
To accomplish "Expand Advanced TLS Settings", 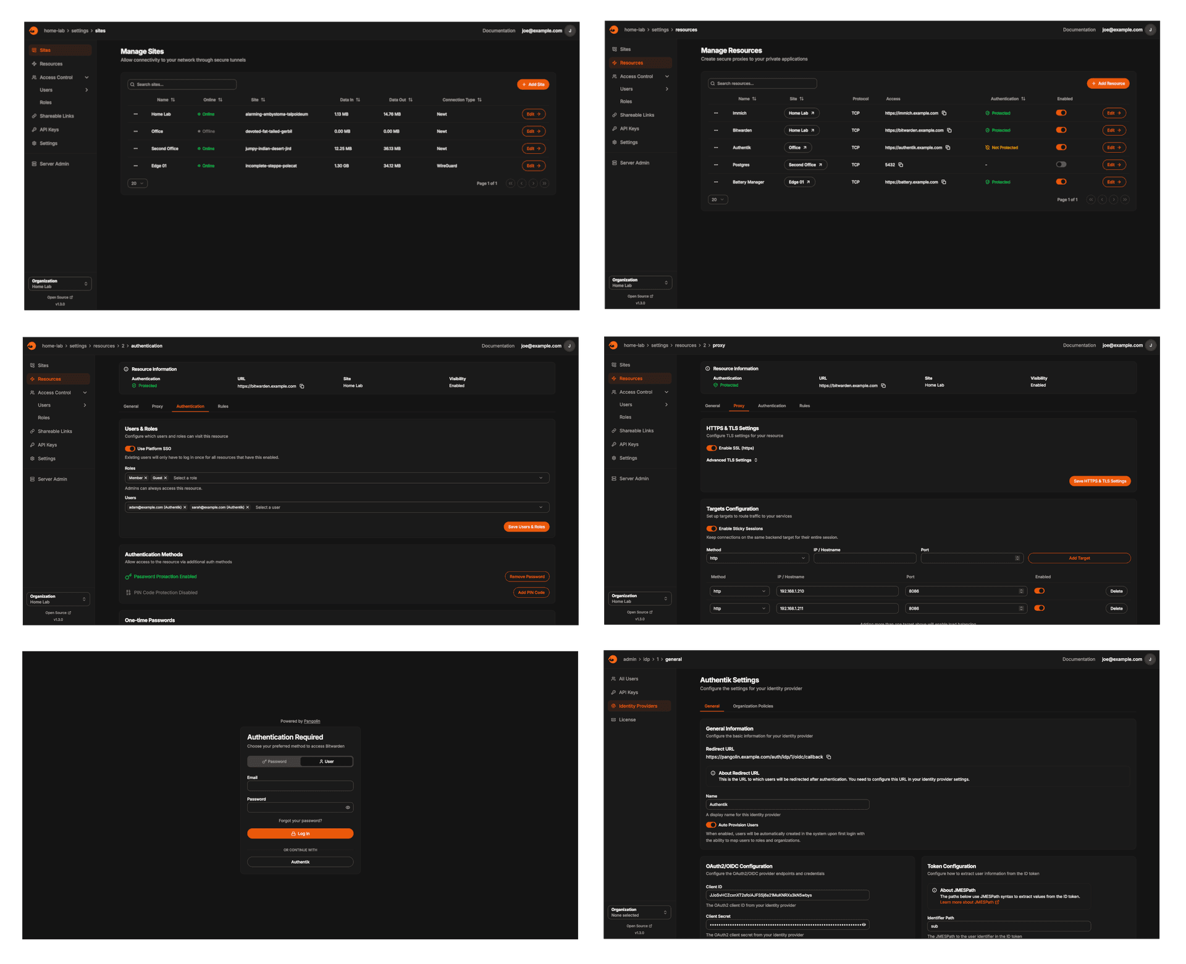I will (732, 460).
